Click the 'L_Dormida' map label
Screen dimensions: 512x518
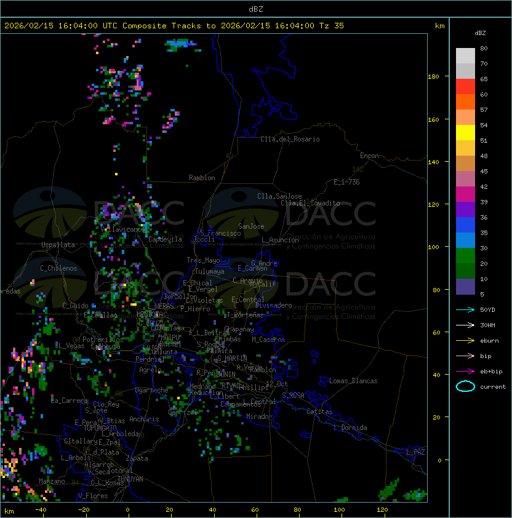pyautogui.click(x=350, y=428)
